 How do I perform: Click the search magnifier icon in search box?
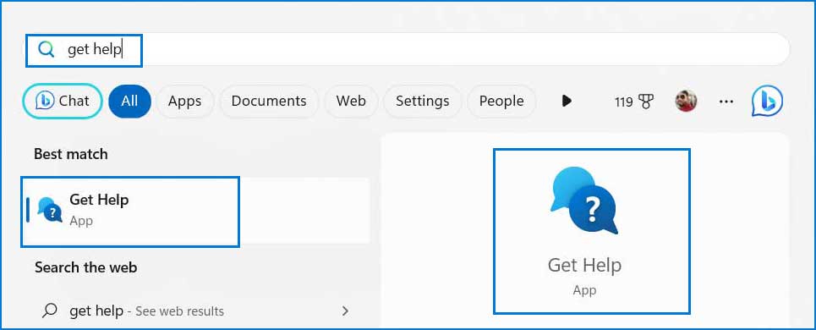47,49
